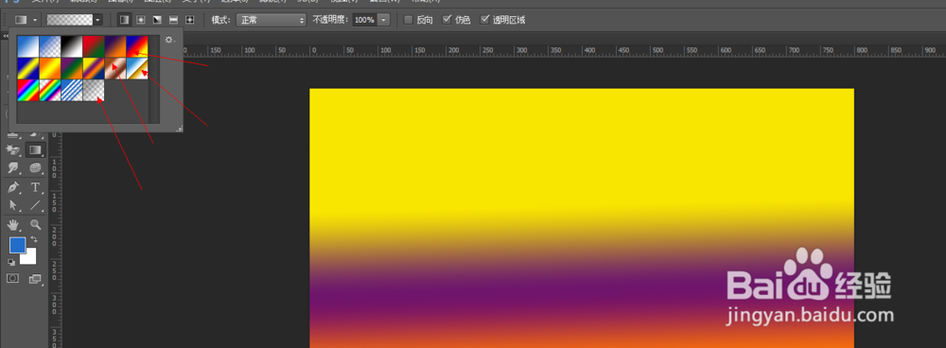Click the gradient tool preset icon in options bar
946x348 pixels.
click(x=21, y=20)
